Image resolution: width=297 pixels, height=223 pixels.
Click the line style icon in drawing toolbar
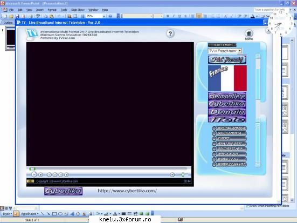pyautogui.click(x=123, y=214)
